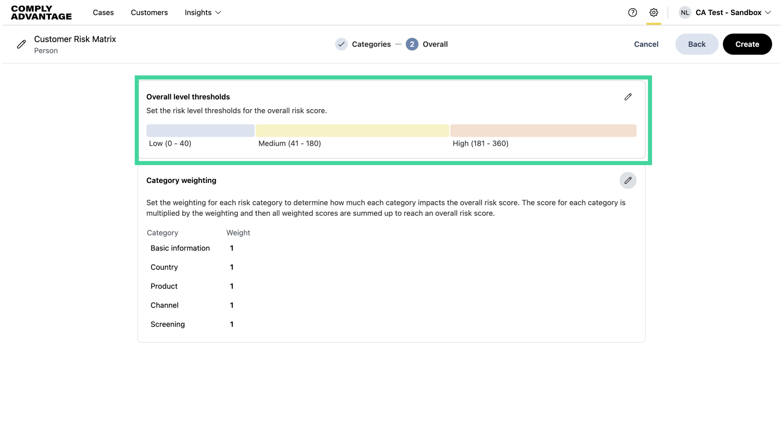Open the Insights dropdown menu
Viewport: 783px width, 440px height.
point(203,13)
